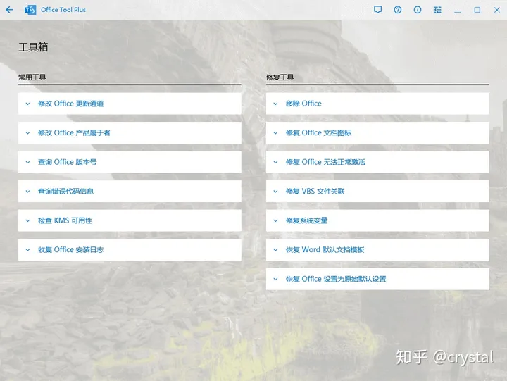Select the 修复 VBS 文件关联 label

315,191
